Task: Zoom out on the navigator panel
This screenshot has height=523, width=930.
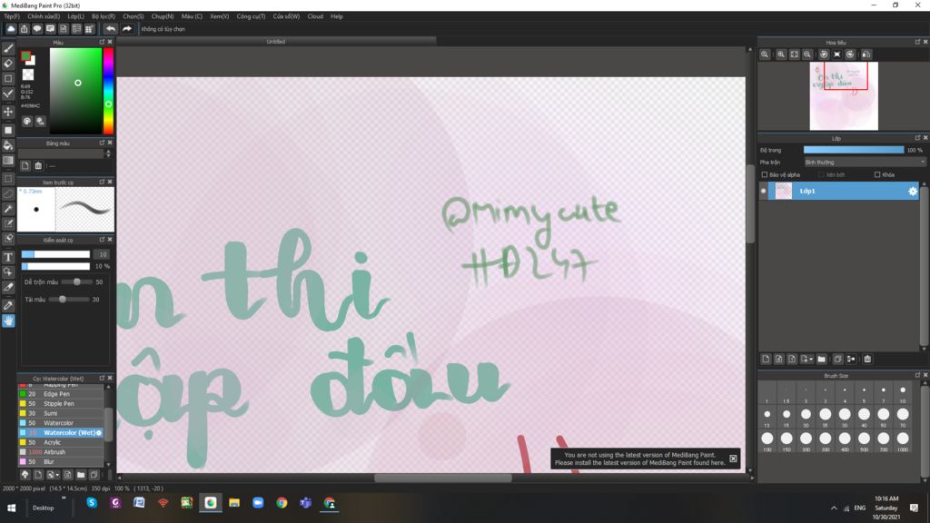Action: tap(807, 54)
